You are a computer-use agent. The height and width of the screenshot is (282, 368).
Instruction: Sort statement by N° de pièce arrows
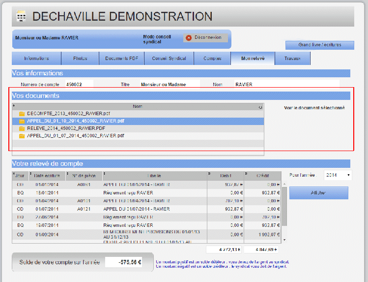tap(68, 173)
